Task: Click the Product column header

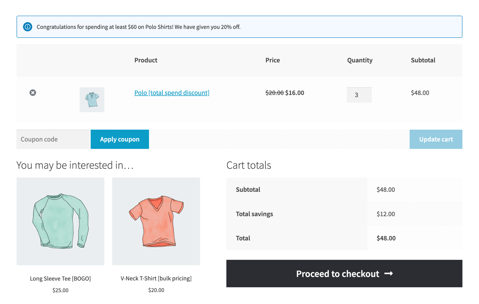Action: point(146,60)
